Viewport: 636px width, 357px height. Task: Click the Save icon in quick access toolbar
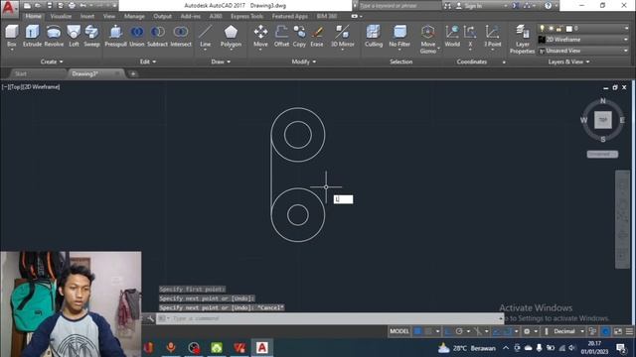tap(50, 6)
